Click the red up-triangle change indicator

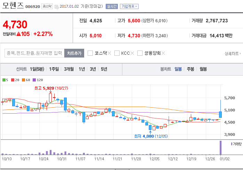coord(18,34)
